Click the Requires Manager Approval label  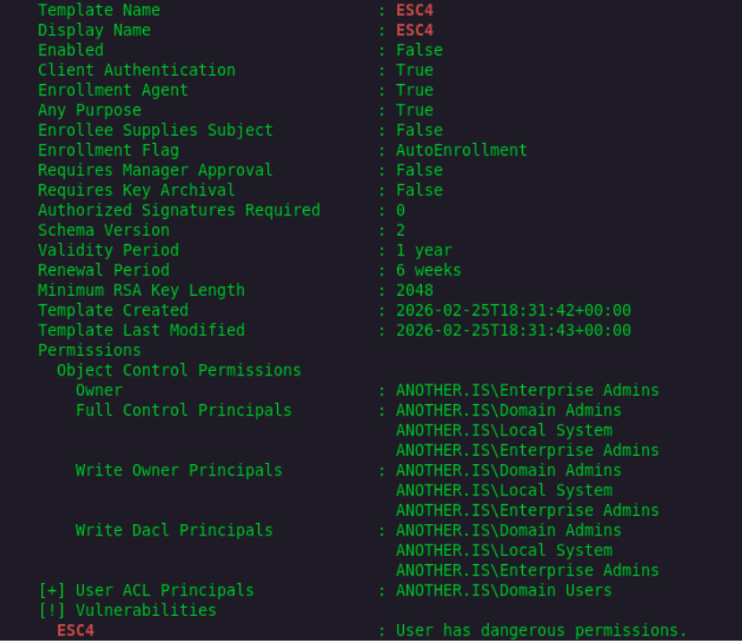(x=155, y=170)
